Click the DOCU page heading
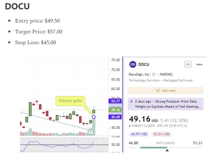This screenshot has width=221, height=161. (17, 6)
